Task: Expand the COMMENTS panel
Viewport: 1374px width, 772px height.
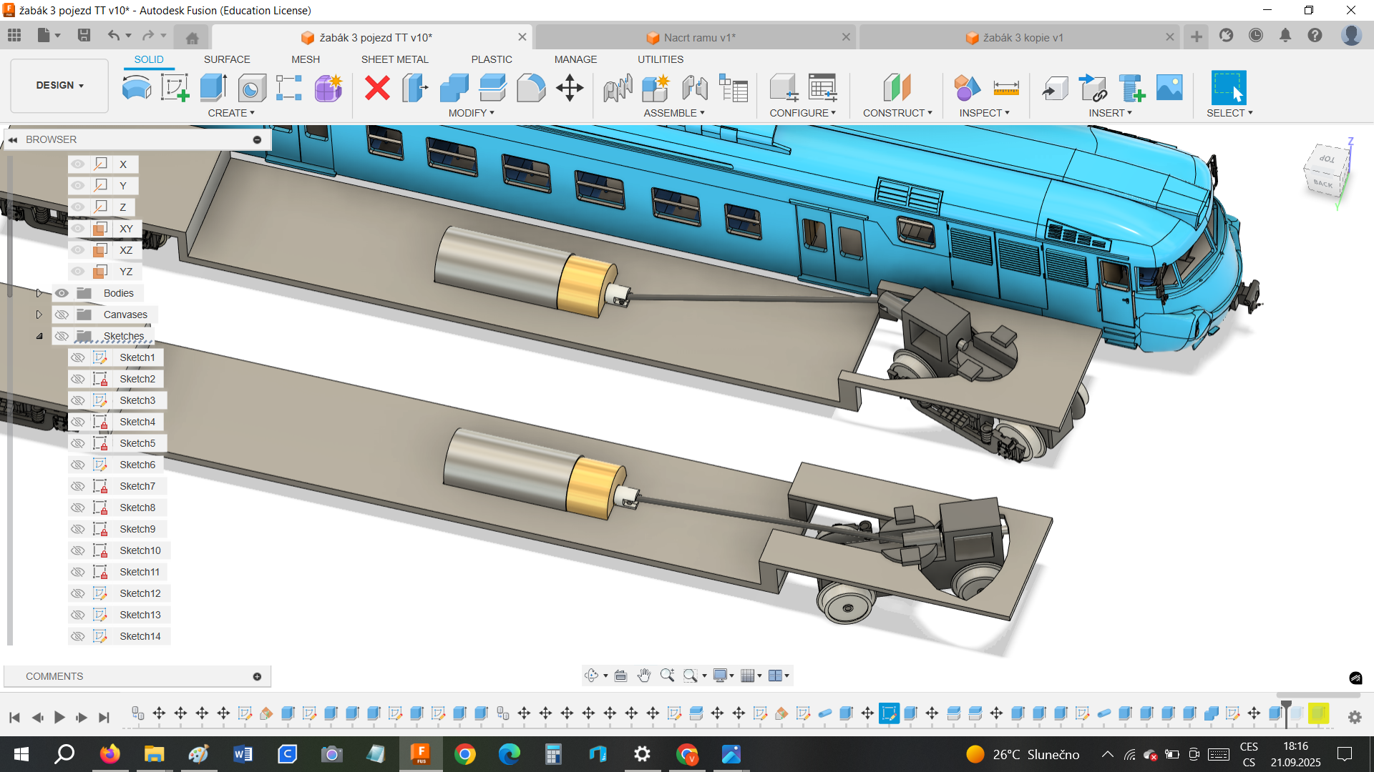Action: (257, 676)
